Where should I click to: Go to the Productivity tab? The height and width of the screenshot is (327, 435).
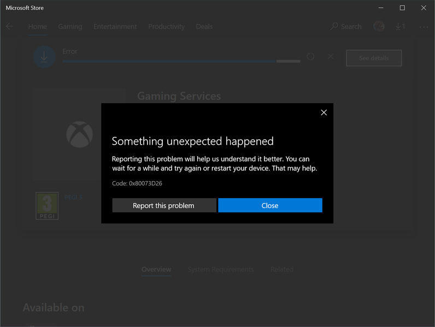[166, 26]
